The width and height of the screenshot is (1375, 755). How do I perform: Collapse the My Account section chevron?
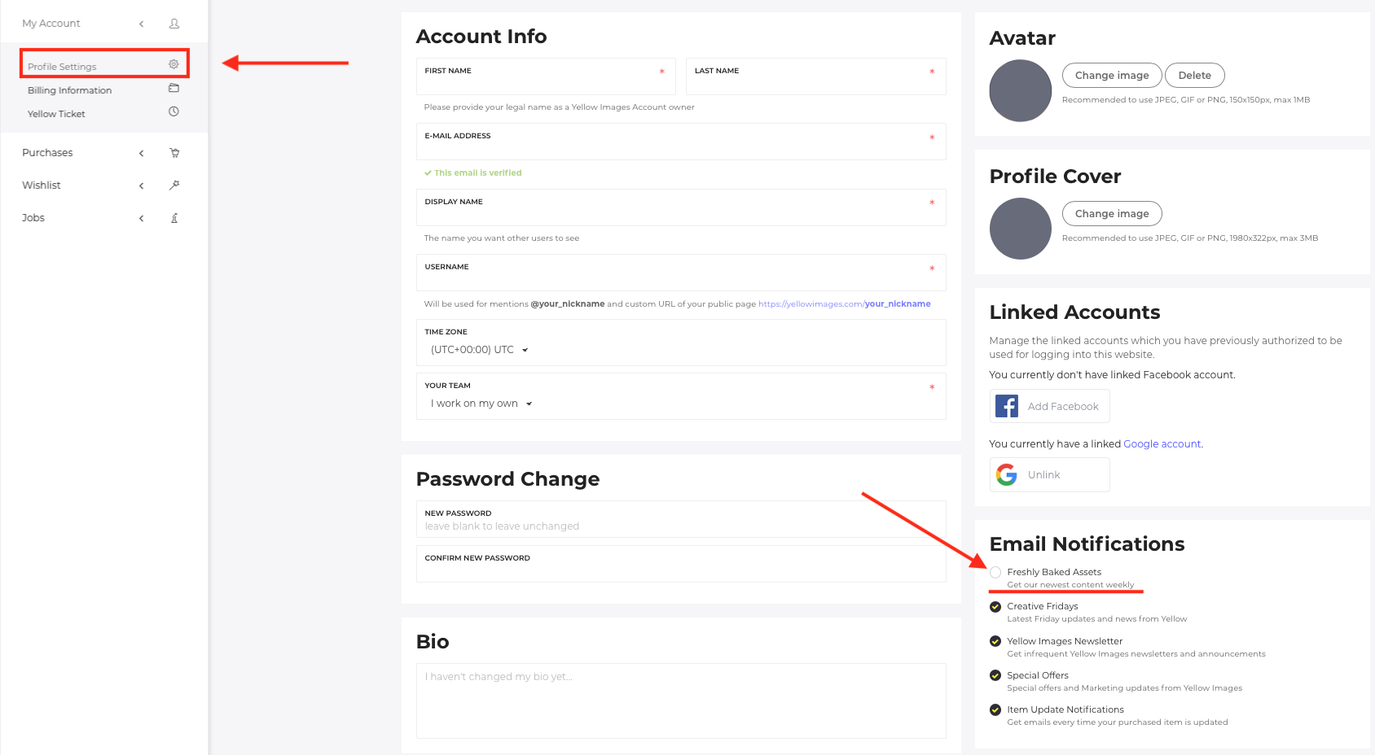(141, 24)
